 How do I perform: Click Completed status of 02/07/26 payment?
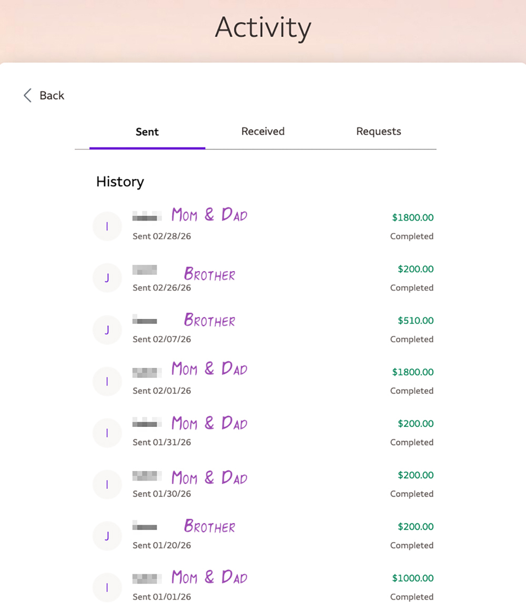pos(411,339)
